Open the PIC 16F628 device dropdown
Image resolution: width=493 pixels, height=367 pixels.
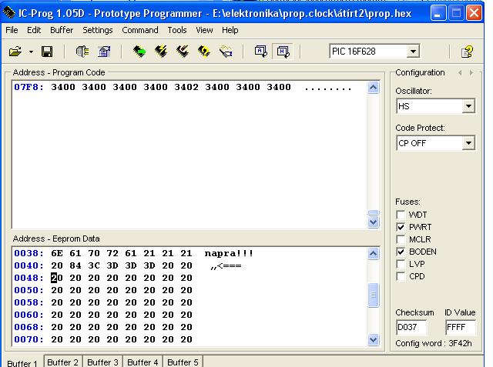413,52
